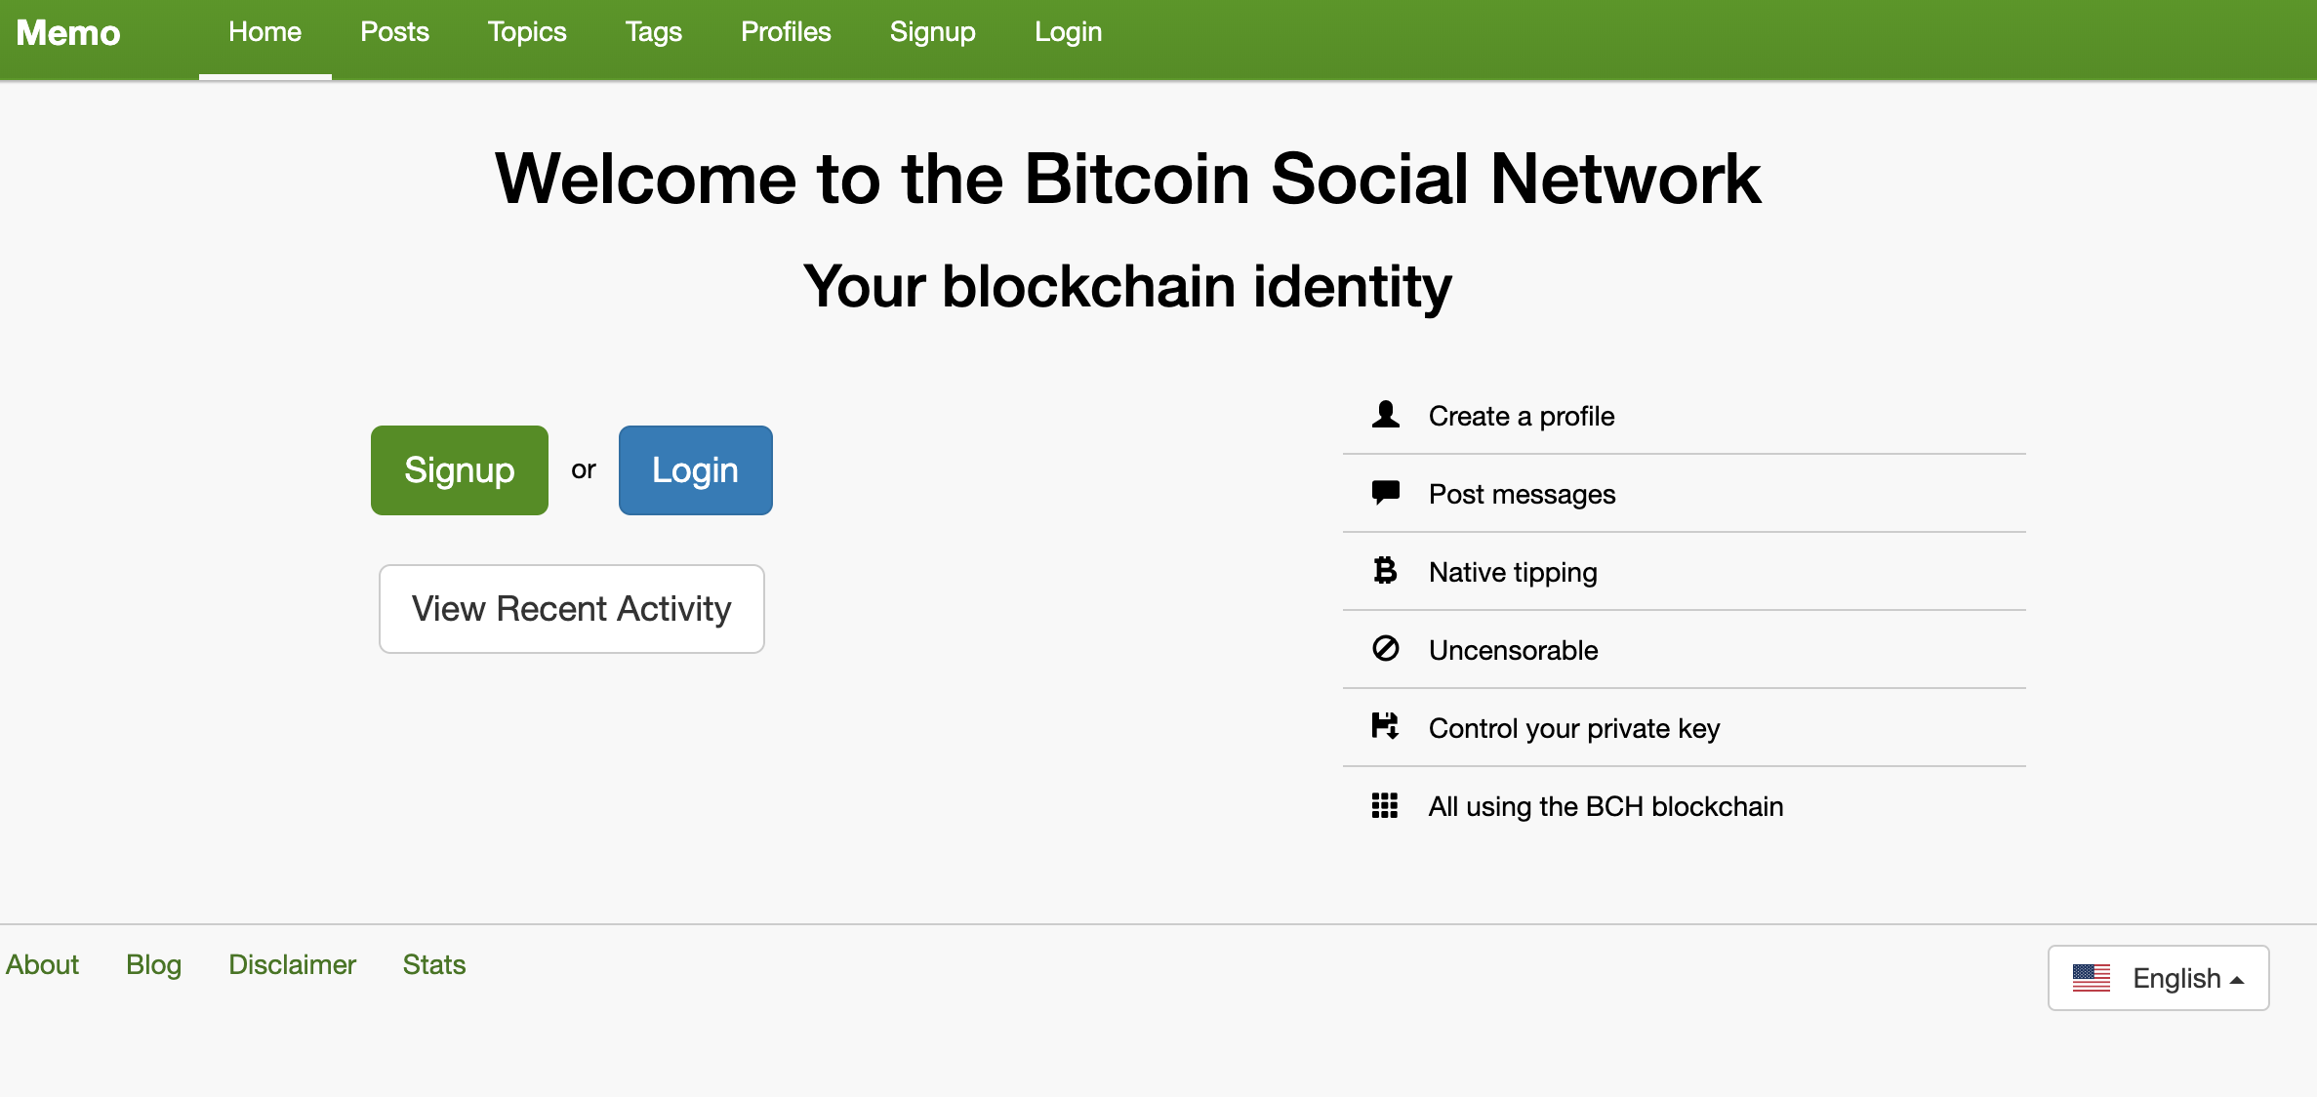Select Profiles in the navigation bar
This screenshot has width=2317, height=1097.
(x=786, y=33)
